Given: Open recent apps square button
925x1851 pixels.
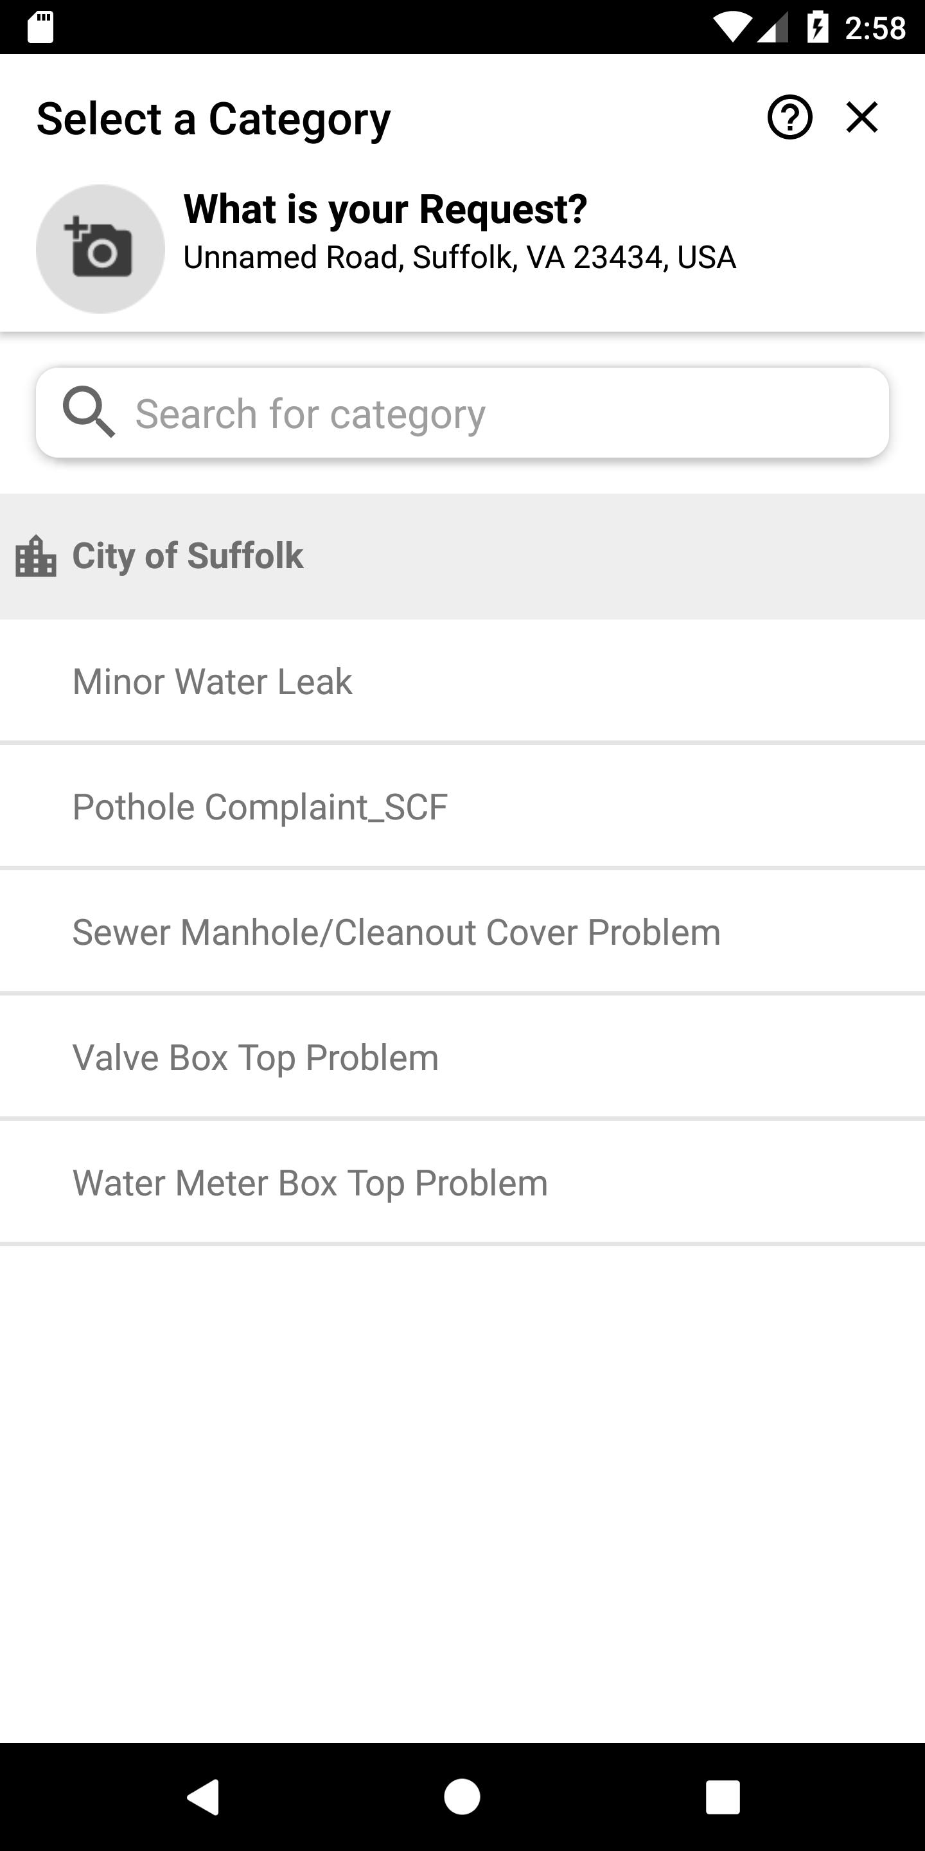Looking at the screenshot, I should (x=723, y=1797).
